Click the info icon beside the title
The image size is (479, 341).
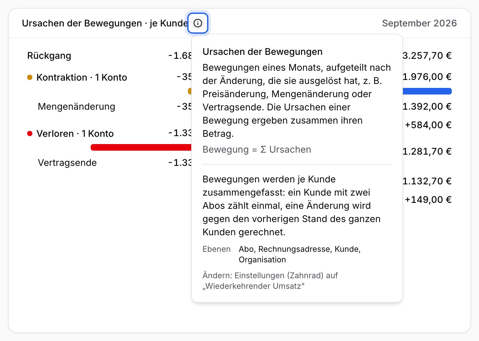click(198, 23)
